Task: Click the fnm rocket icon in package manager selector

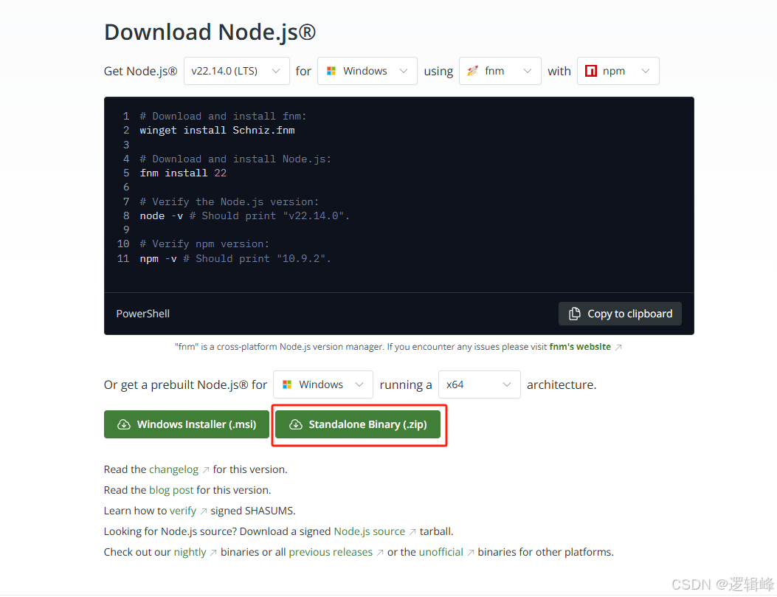Action: (x=472, y=71)
